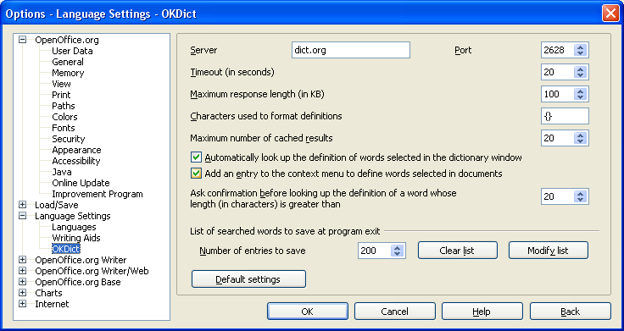Open the Java options page
Image resolution: width=624 pixels, height=331 pixels.
62,172
